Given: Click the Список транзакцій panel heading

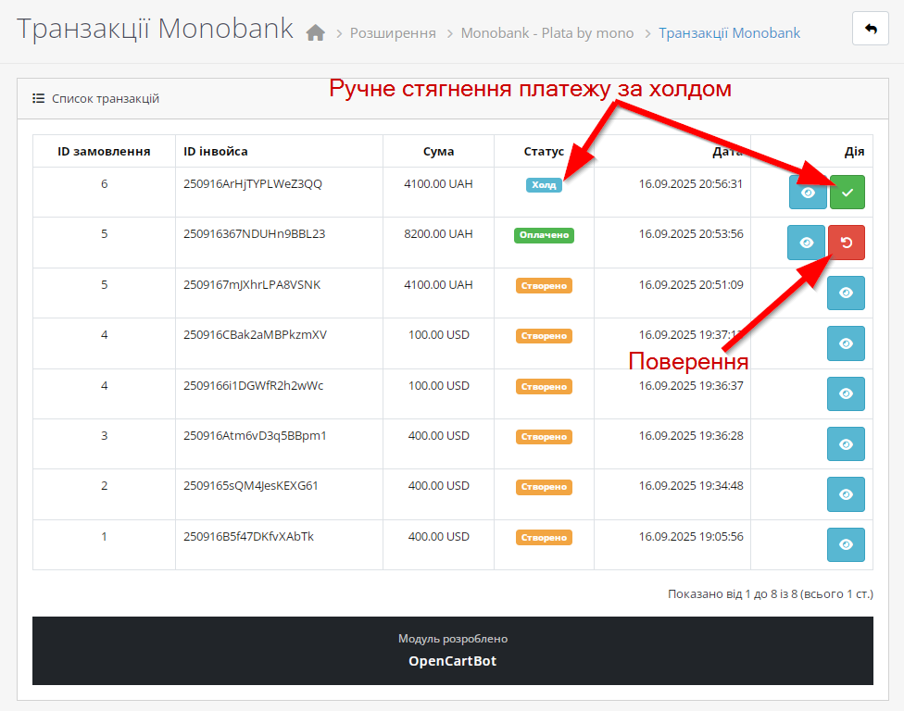Looking at the screenshot, I should point(106,98).
